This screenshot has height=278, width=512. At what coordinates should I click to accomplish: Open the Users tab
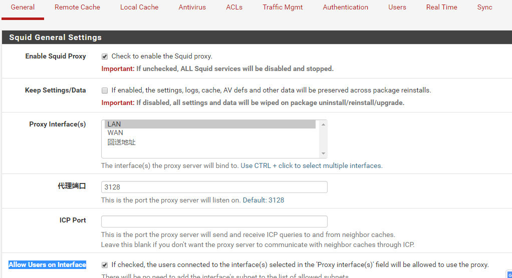coord(397,7)
